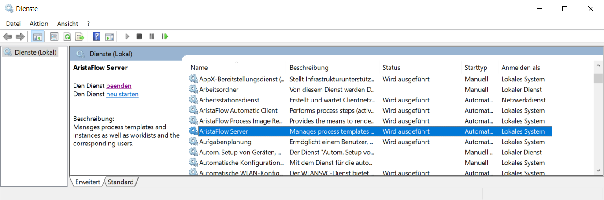Switch to the Standard tab
This screenshot has height=200, width=604.
tap(121, 182)
